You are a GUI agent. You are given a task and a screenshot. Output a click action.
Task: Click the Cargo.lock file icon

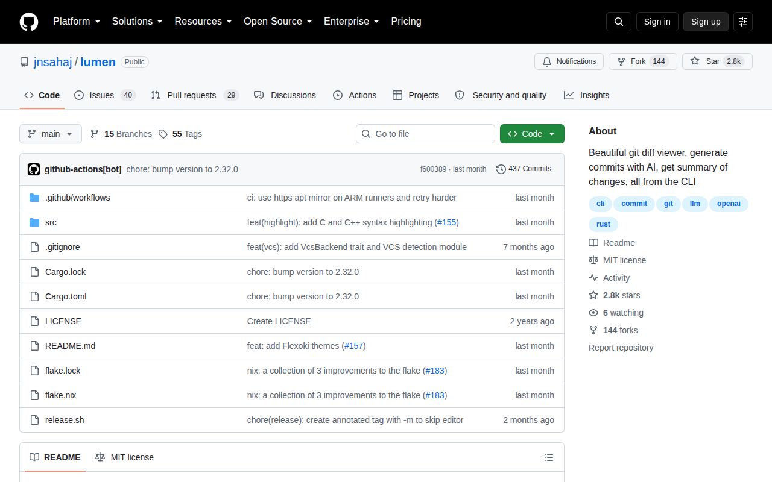[x=34, y=272]
